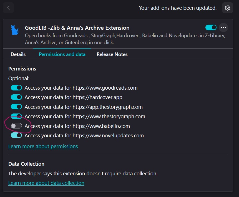Disable access for hardcover.app
Viewport: 239px width, 197px height.
(16, 97)
